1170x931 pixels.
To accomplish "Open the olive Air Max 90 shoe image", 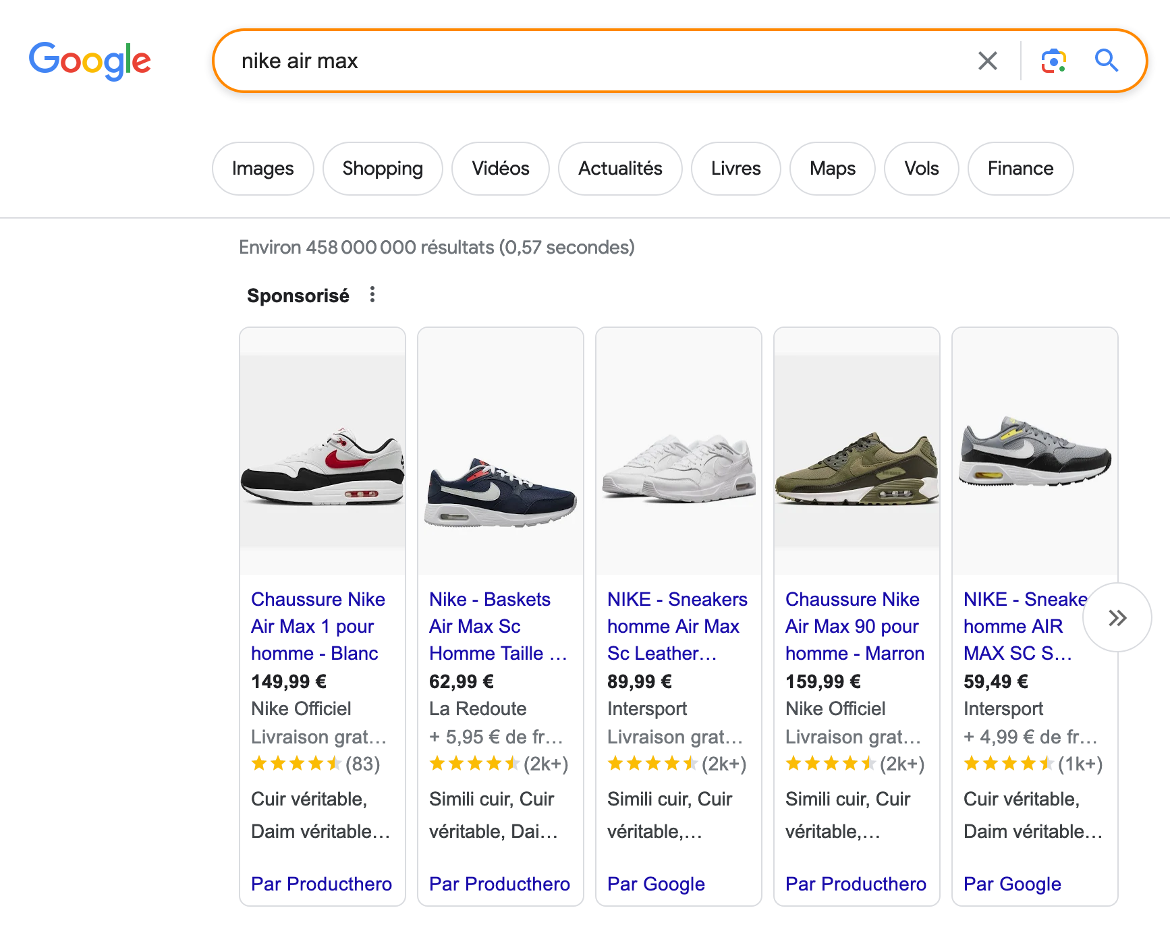I will tap(857, 451).
